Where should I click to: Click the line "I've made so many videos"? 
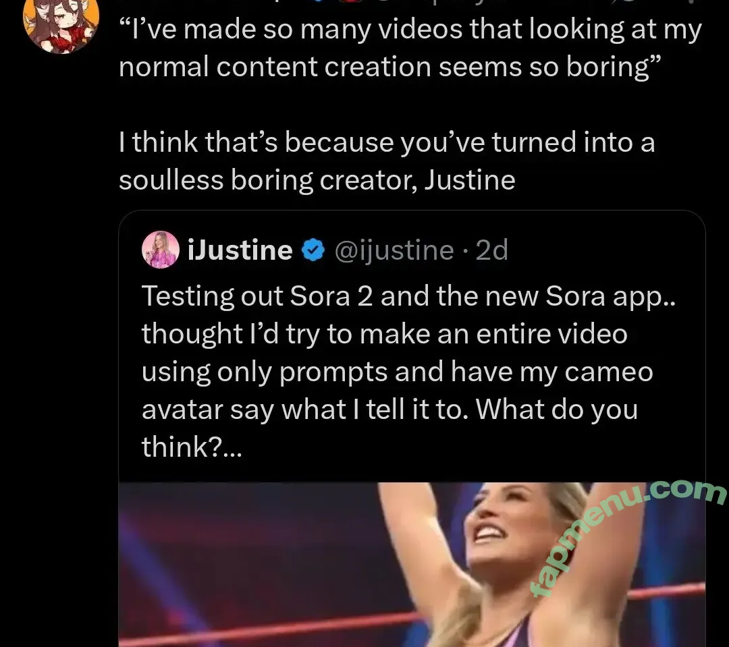click(x=410, y=30)
